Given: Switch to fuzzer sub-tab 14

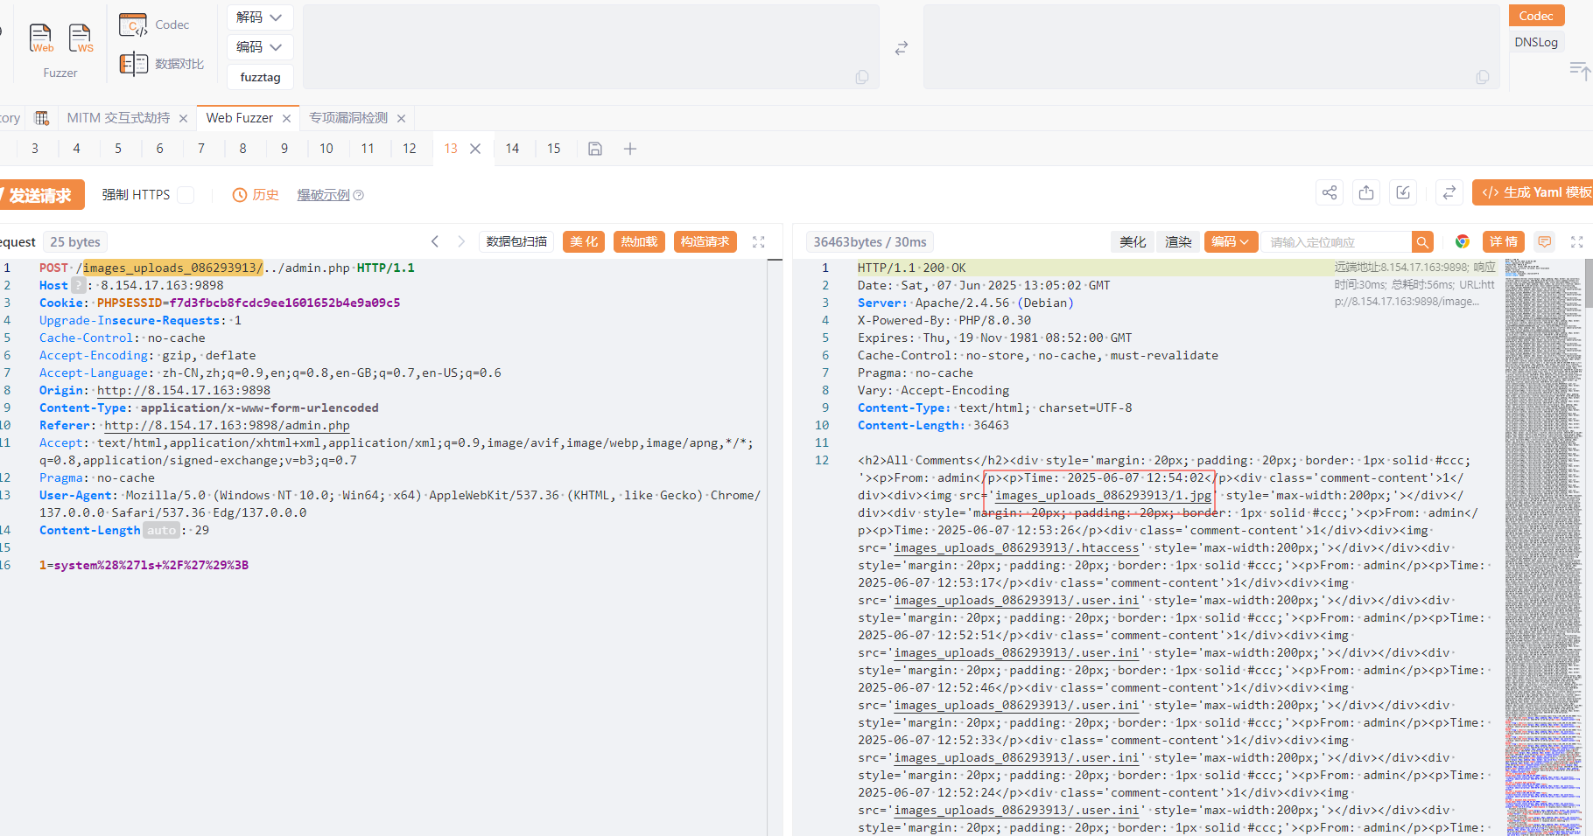Looking at the screenshot, I should [x=512, y=149].
